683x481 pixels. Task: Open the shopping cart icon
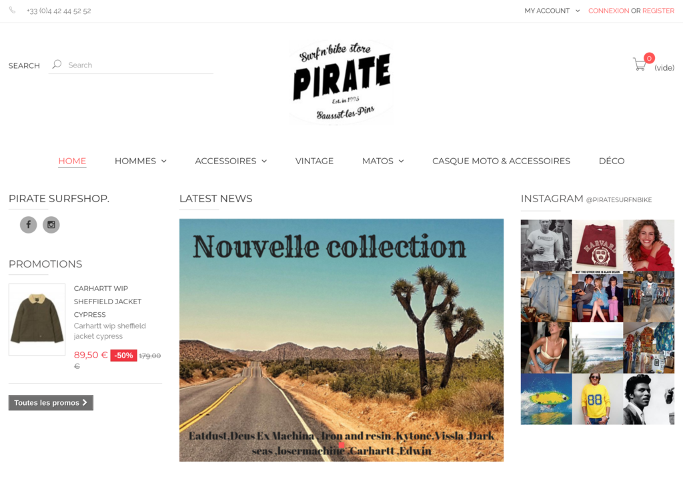click(640, 65)
